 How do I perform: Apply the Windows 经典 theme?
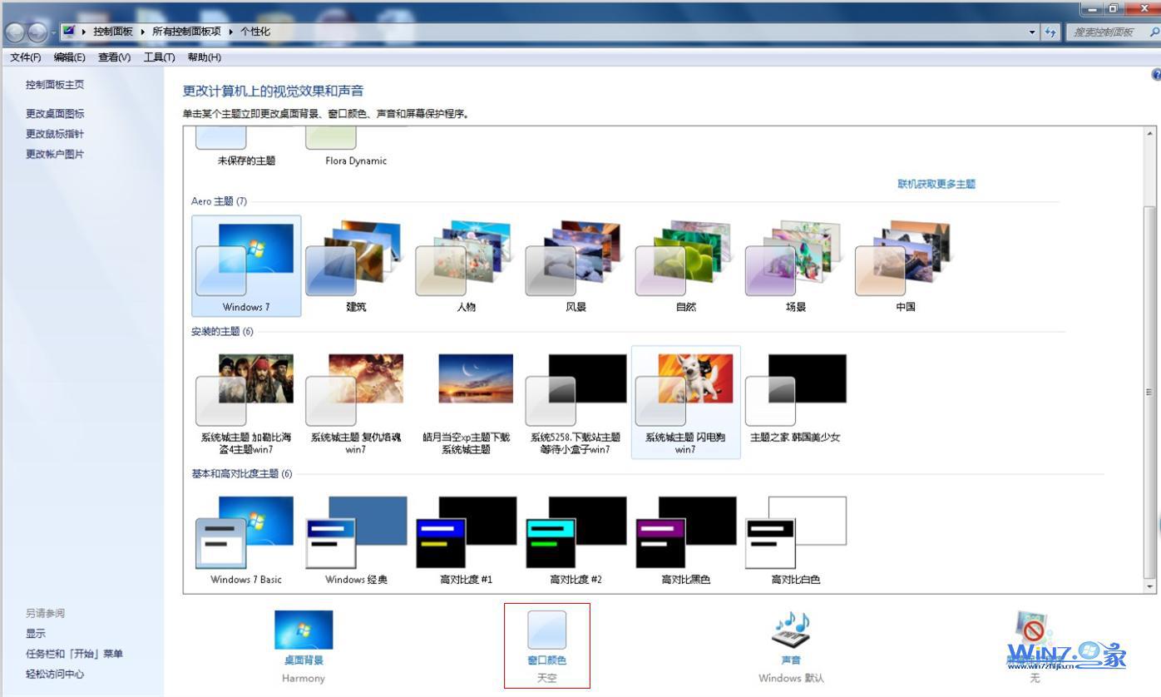[356, 540]
